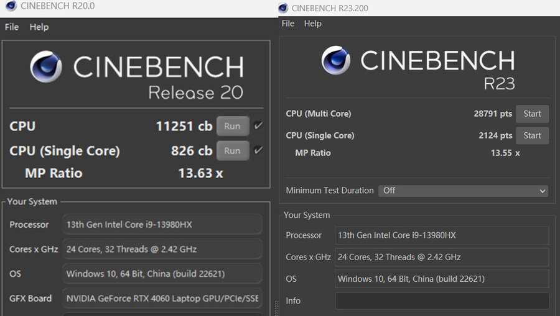Screen dimensions: 560x316
Task: Run the R20 CPU (Single Core) test
Action: [x=232, y=150]
